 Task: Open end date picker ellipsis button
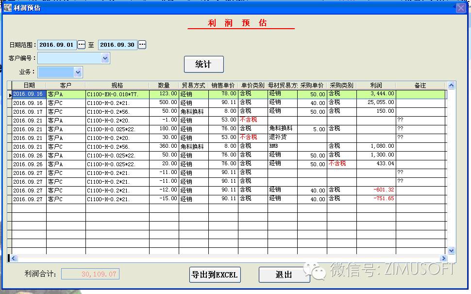(x=142, y=45)
